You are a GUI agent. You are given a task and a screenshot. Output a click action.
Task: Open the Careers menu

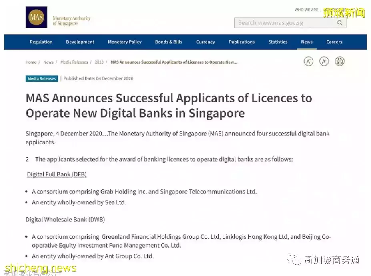click(x=334, y=42)
